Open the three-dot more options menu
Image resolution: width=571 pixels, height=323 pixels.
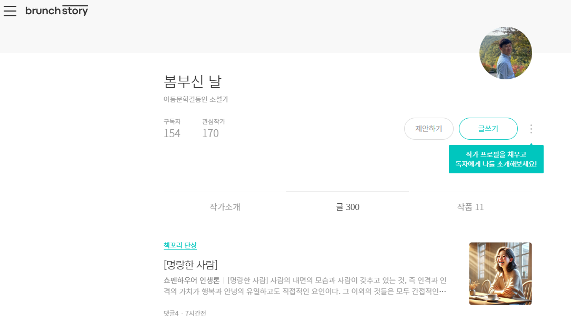pos(531,129)
